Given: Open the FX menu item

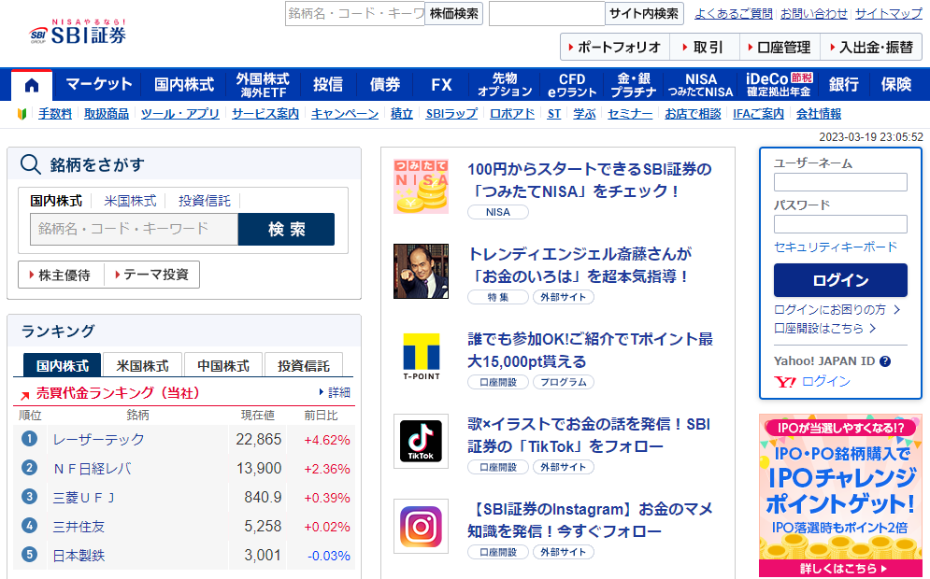Looking at the screenshot, I should [441, 85].
